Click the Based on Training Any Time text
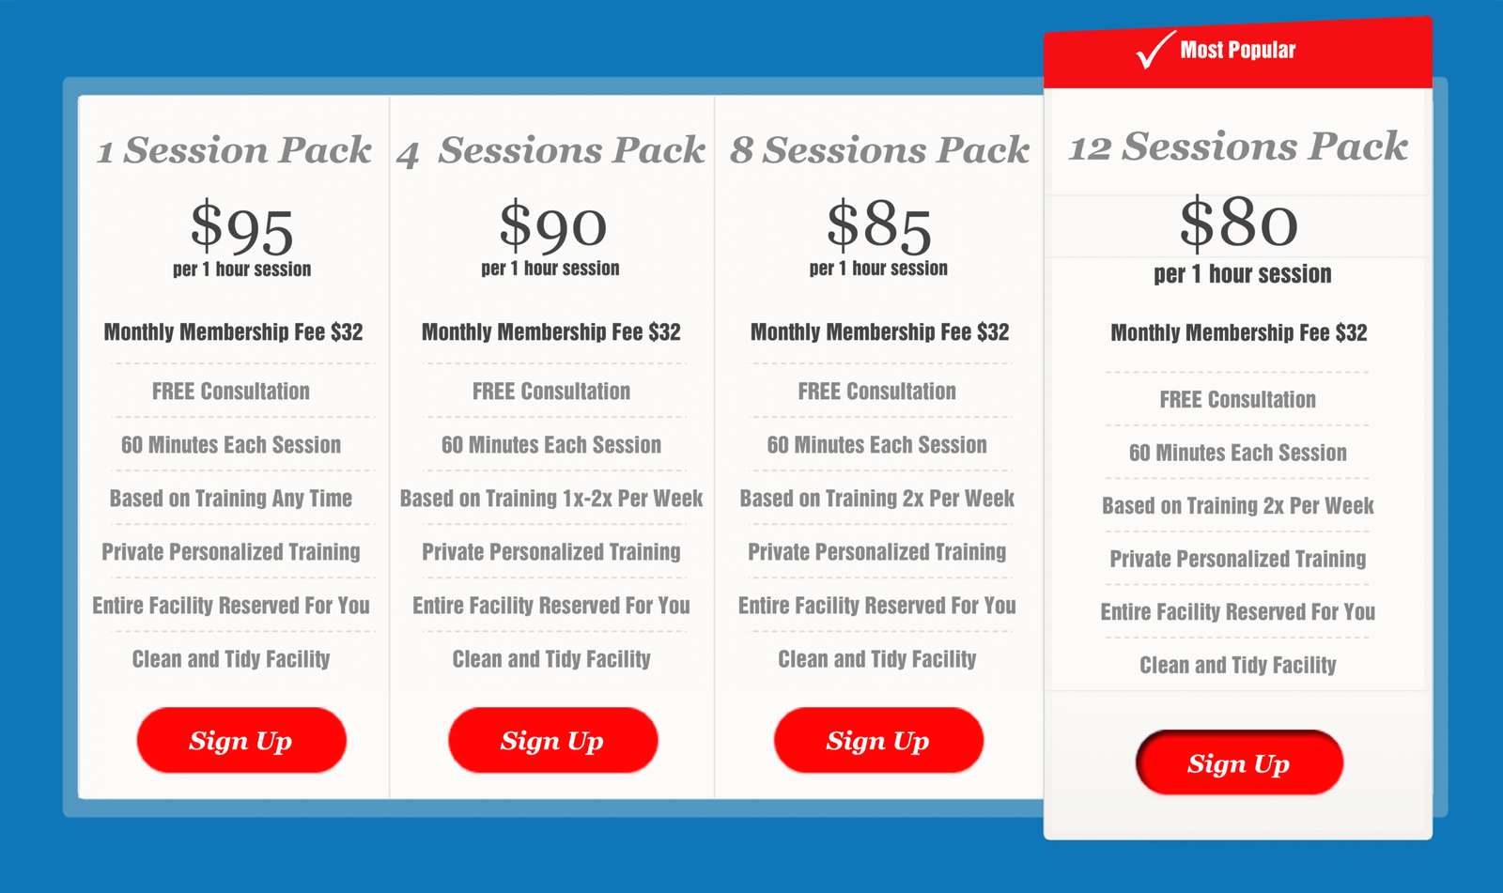Viewport: 1503px width, 893px height. [231, 499]
